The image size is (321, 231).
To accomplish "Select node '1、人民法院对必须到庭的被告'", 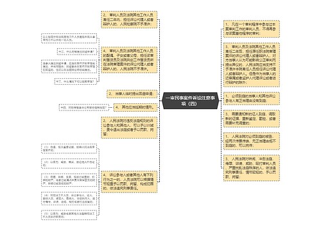I will [252, 141].
